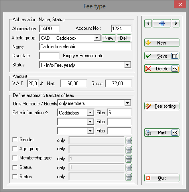The image size is (189, 192).
Task: Open the record list icon between arrows
Action: [x=162, y=23]
